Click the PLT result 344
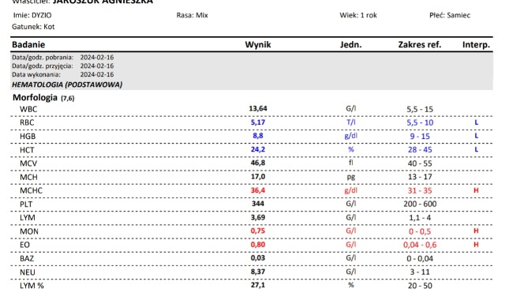This screenshot has height=289, width=513. [258, 204]
